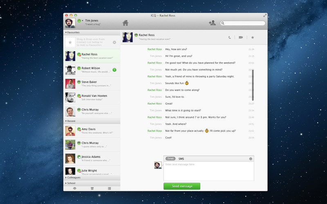Click Tim Jones green status flower icon
The image size is (327, 204).
(79, 21)
